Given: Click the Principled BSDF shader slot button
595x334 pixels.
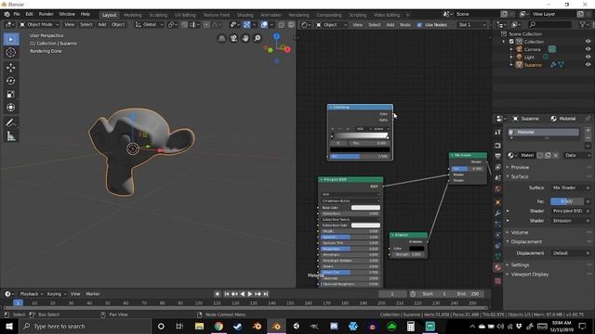Looking at the screenshot, I should click(567, 211).
